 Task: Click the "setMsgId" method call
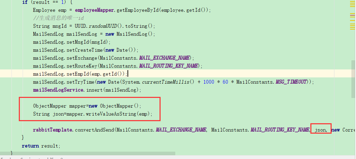79,42
